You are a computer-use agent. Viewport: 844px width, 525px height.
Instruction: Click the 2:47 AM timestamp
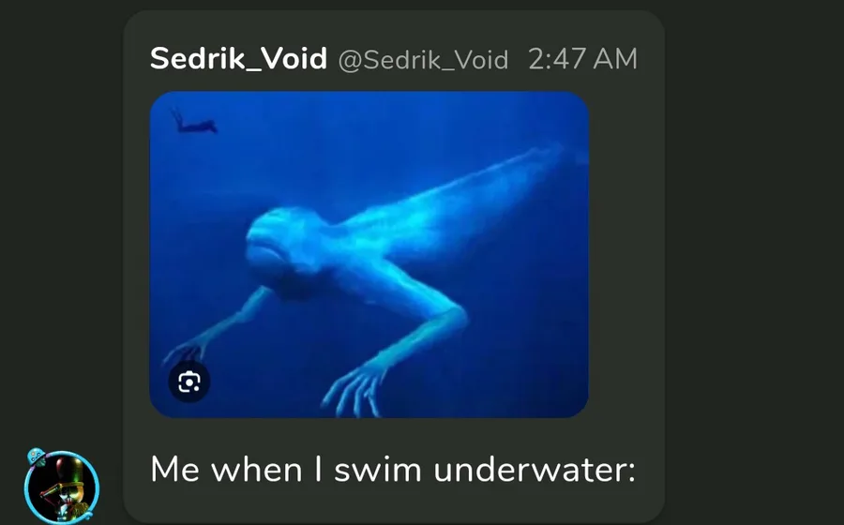point(583,59)
